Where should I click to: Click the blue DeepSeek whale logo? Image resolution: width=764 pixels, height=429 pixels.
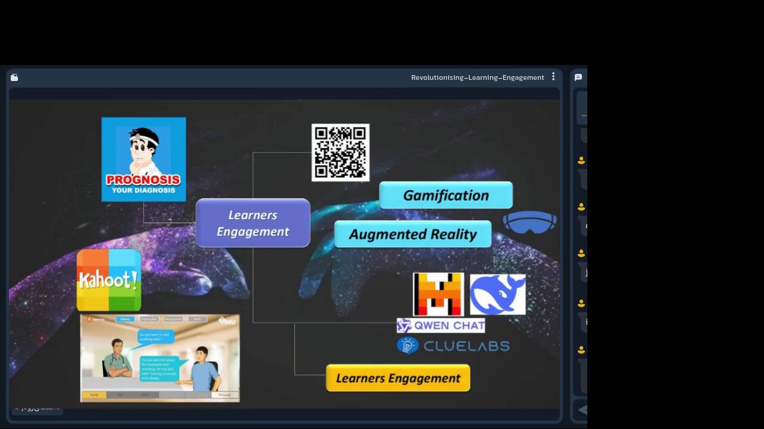pos(498,294)
